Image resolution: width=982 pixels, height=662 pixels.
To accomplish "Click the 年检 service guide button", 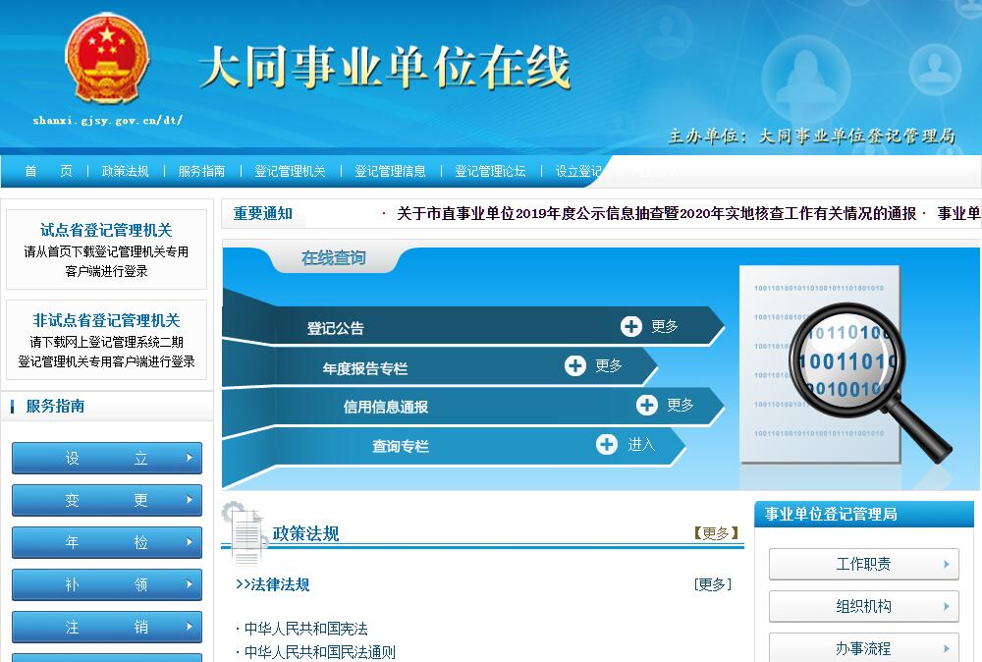I will tap(107, 542).
